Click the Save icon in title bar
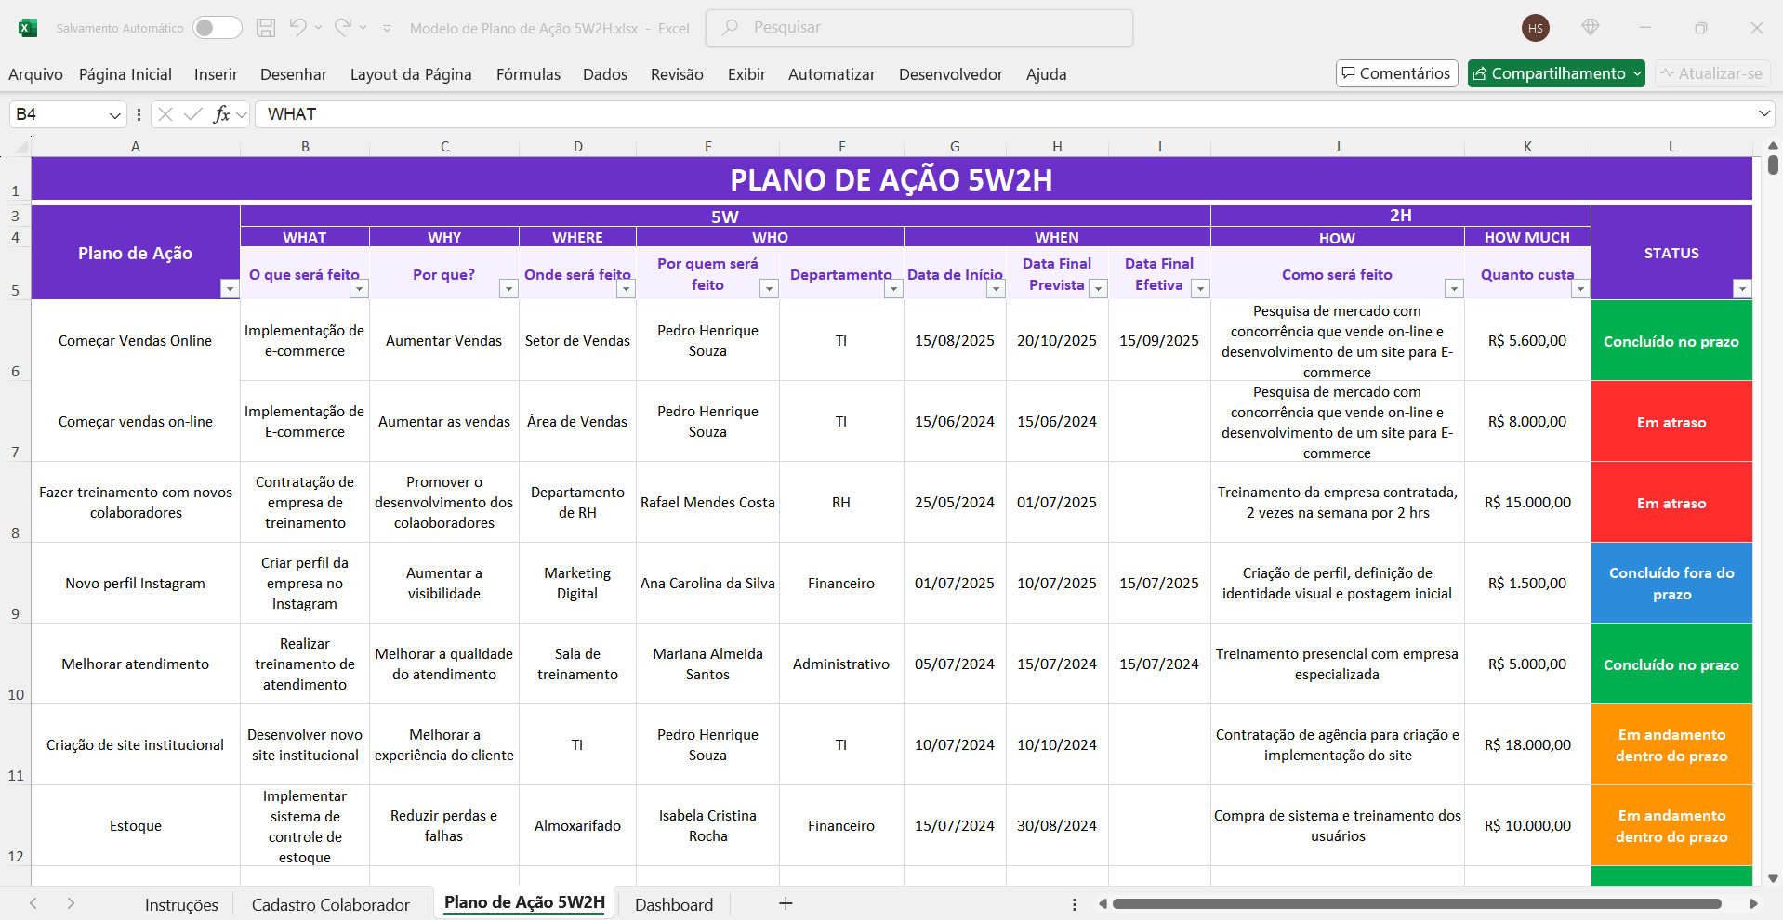The width and height of the screenshot is (1783, 920). [x=266, y=28]
